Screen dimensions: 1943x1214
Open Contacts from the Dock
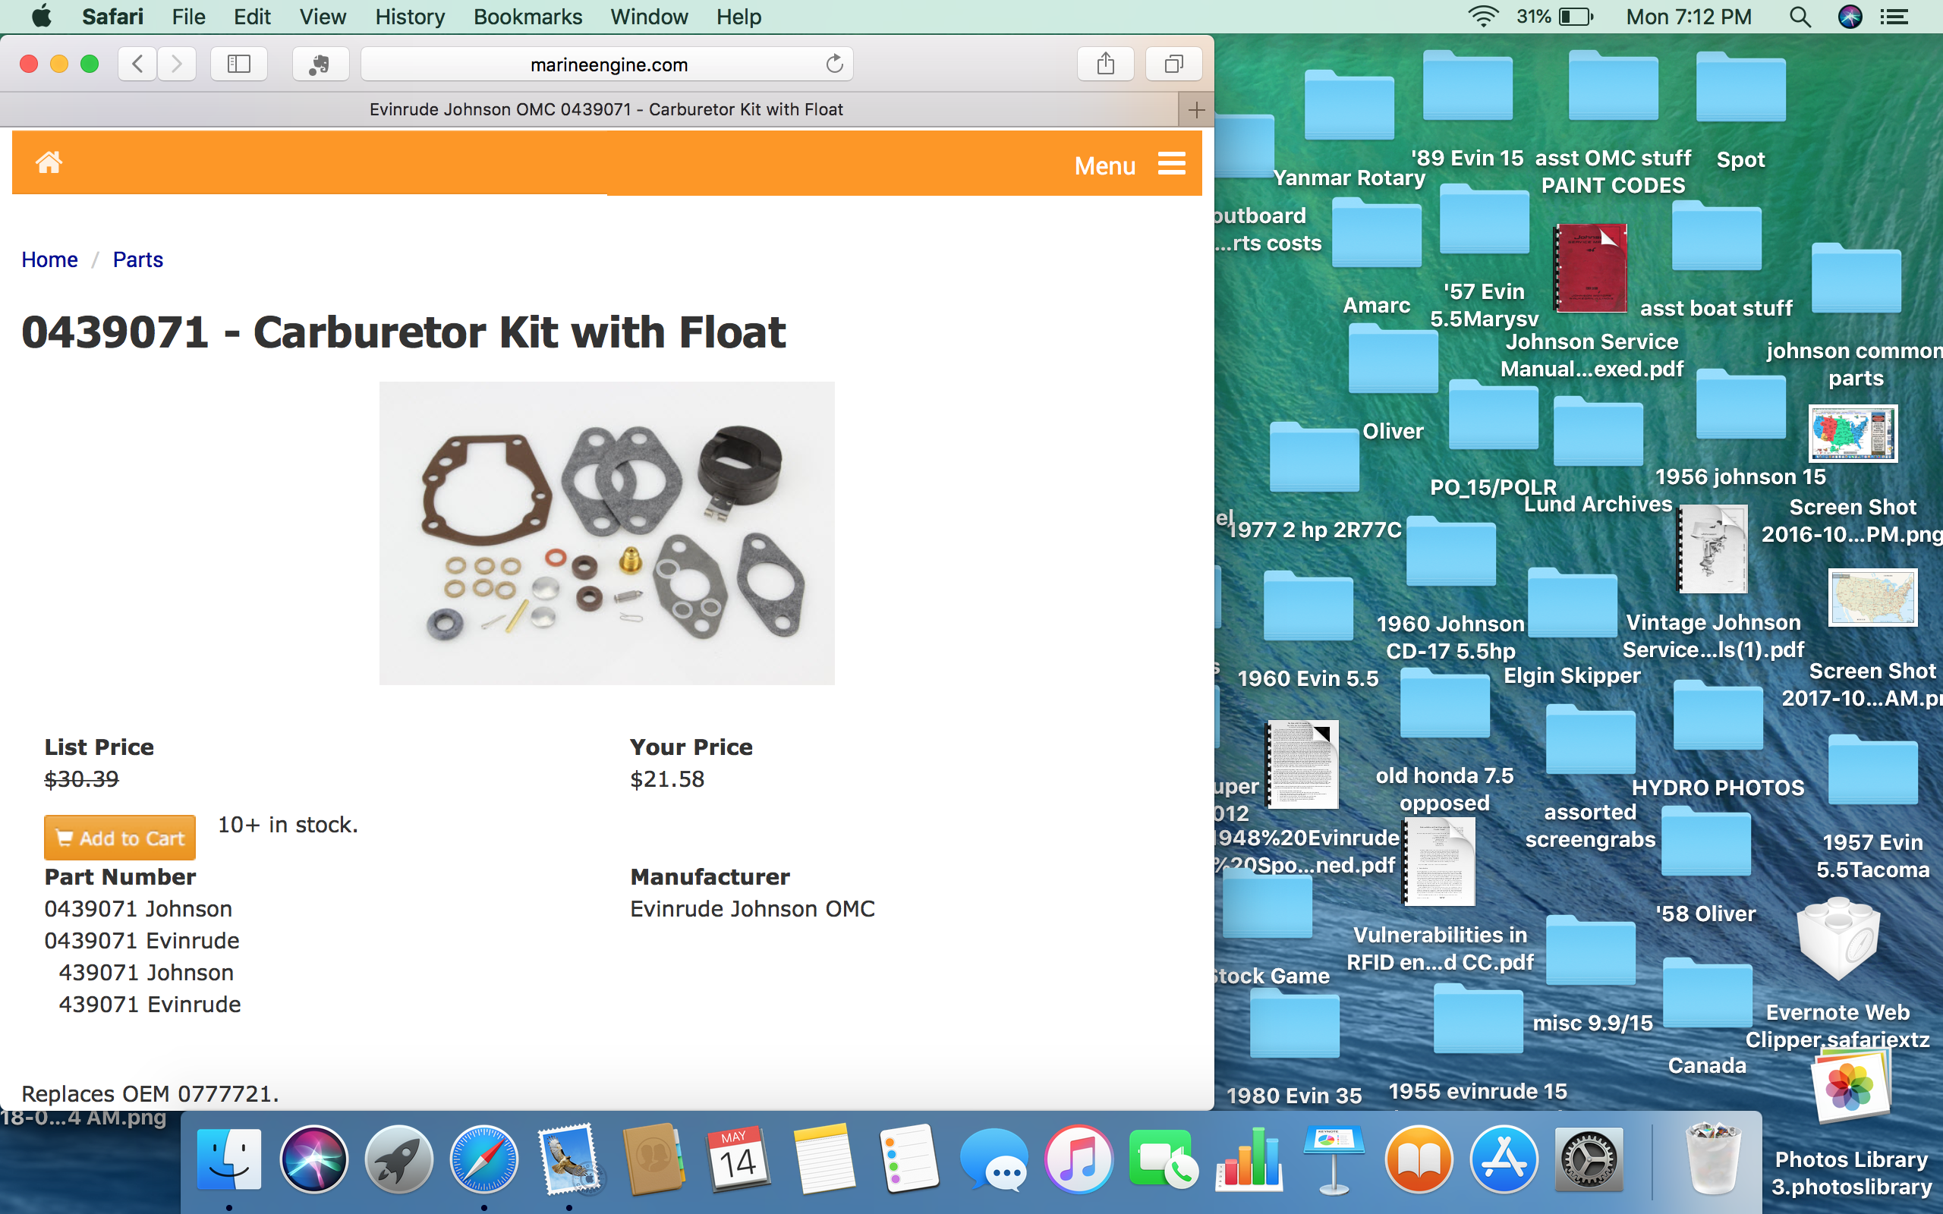coord(653,1159)
